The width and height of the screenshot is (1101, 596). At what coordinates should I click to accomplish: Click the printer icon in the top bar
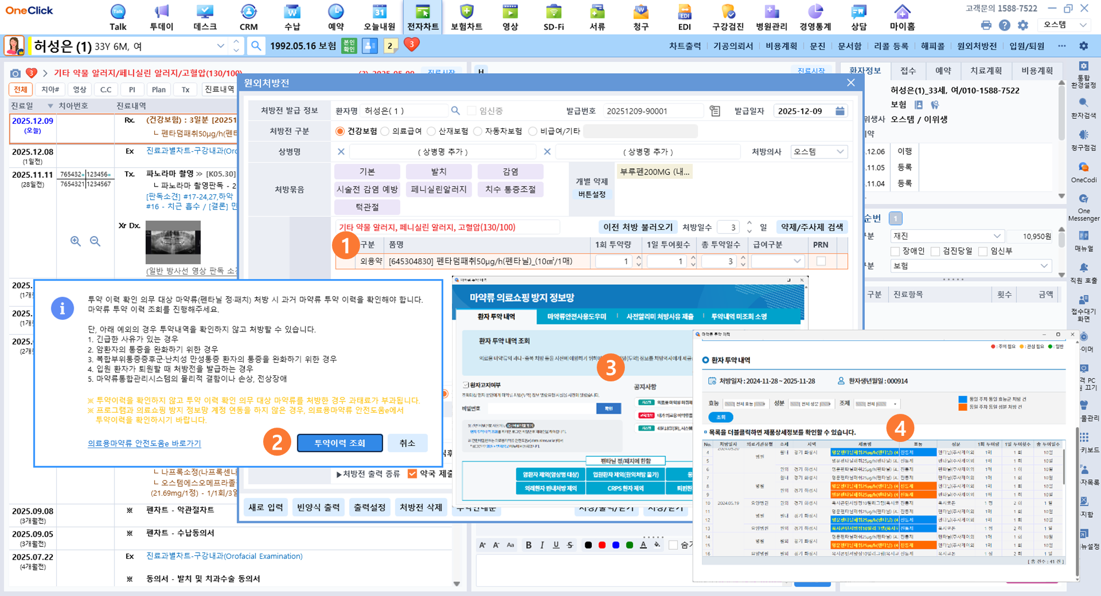[x=986, y=25]
